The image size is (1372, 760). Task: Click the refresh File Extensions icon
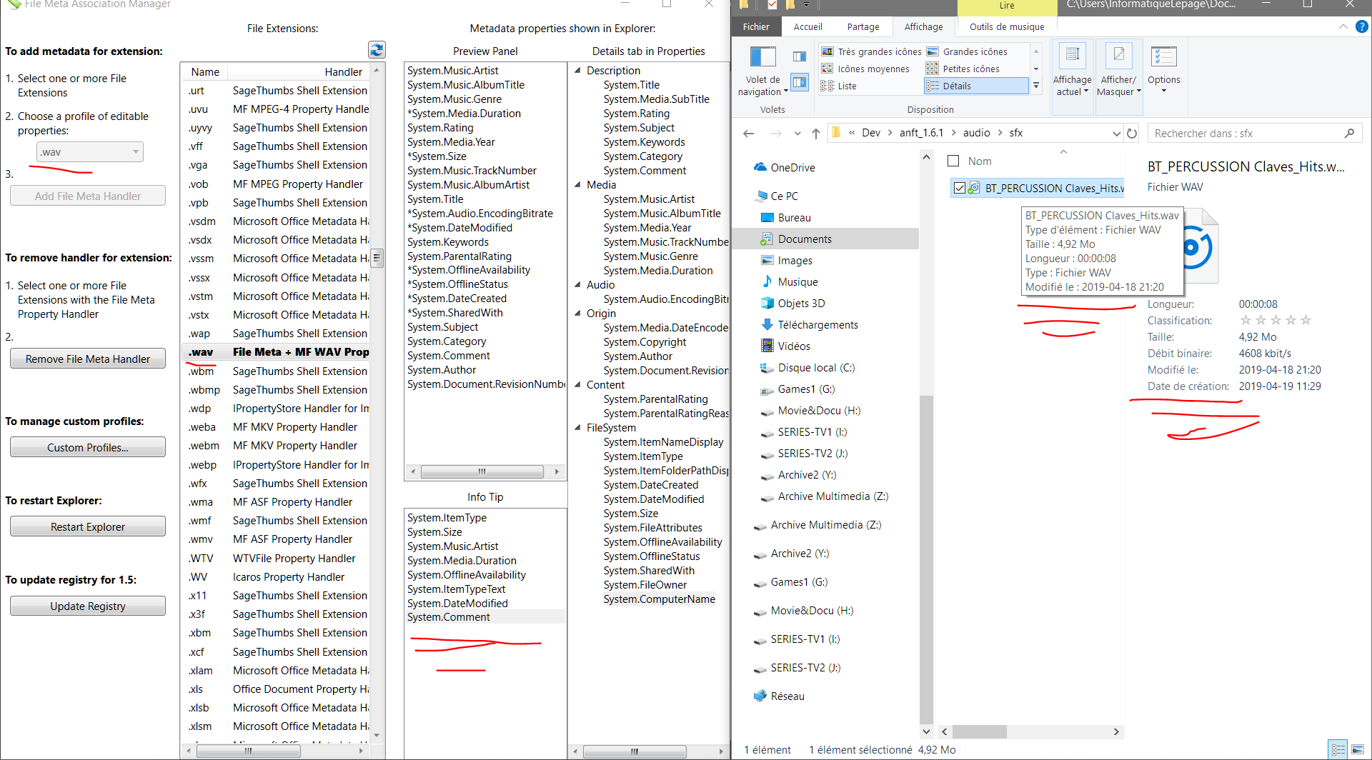tap(377, 49)
